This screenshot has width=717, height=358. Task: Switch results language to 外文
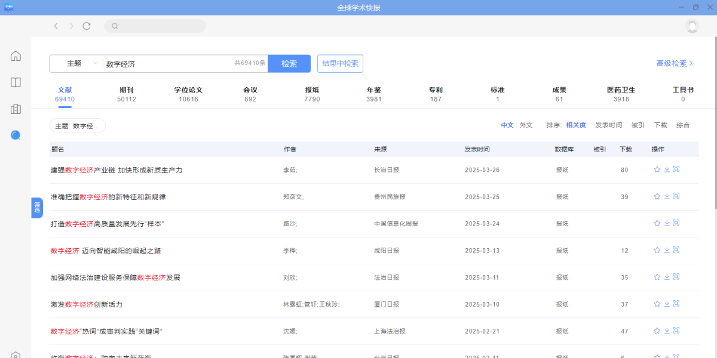point(525,125)
